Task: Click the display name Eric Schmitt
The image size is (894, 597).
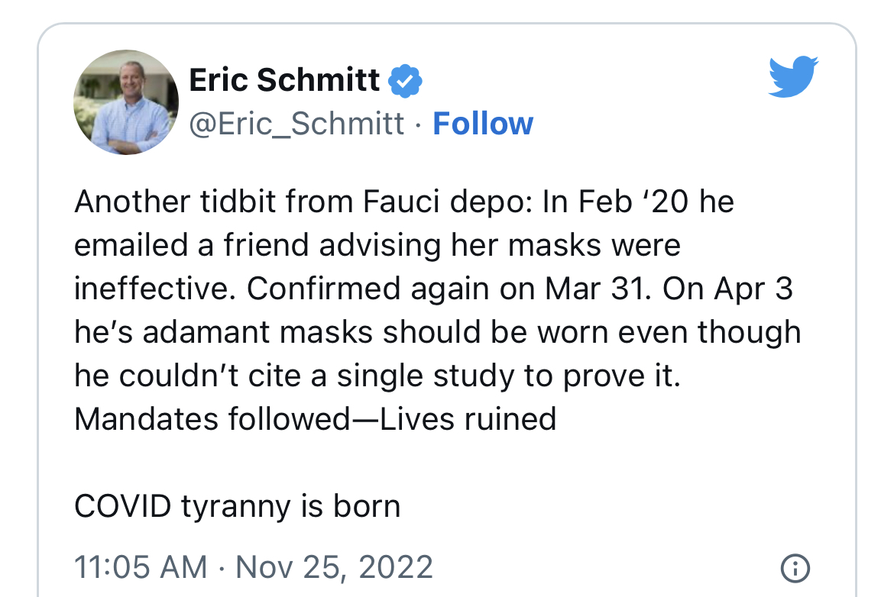Action: (x=284, y=79)
